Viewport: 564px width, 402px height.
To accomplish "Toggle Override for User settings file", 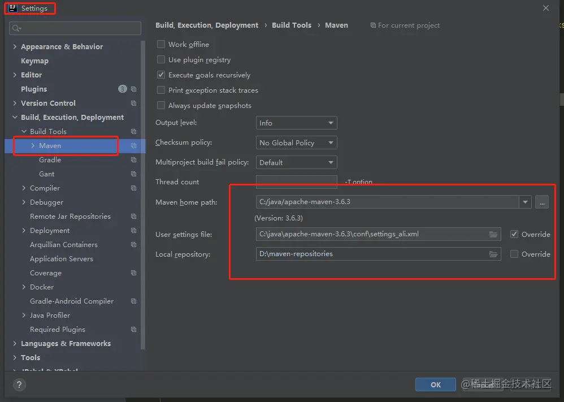I will [x=514, y=234].
